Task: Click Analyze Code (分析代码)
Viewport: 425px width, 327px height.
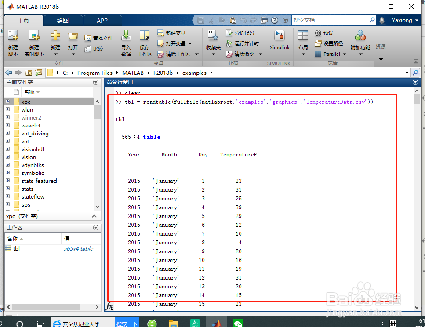Action: 240,33
